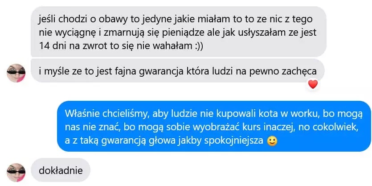Click the word zachęca near the heart reaction
Image resolution: width=372 pixels, height=186 pixels.
[301, 71]
